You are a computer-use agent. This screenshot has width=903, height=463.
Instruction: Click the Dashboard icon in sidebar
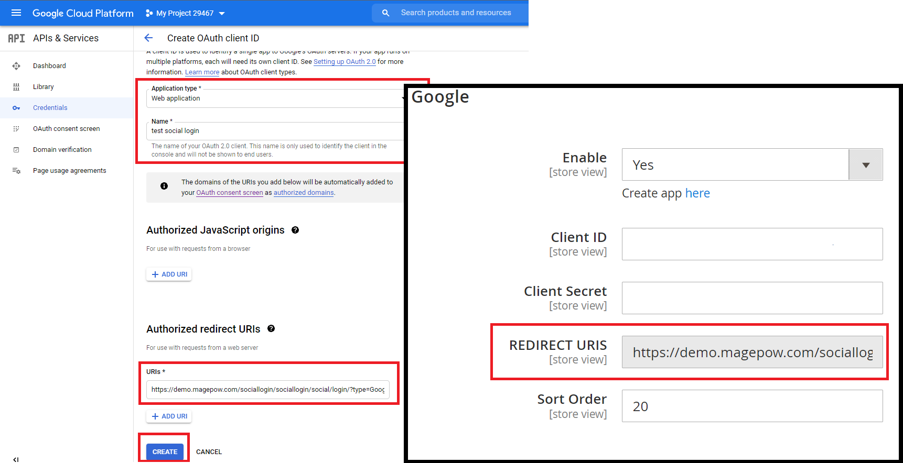16,66
